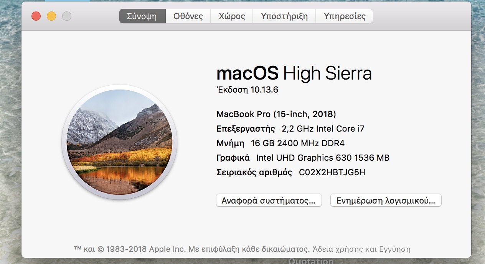Click Έκδοση 10.13.6 to reveal build number
Viewport: 485px width, 264px height.
[247, 90]
